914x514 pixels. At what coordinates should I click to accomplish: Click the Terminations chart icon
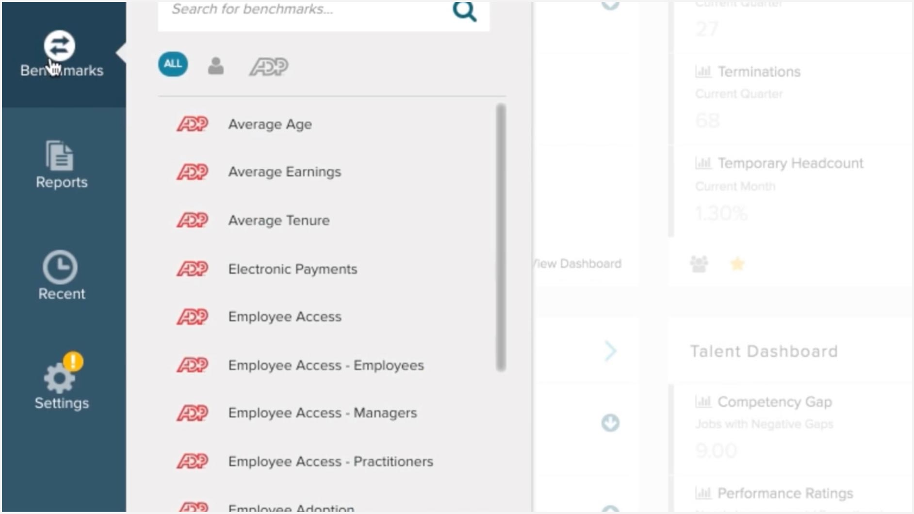(x=703, y=72)
